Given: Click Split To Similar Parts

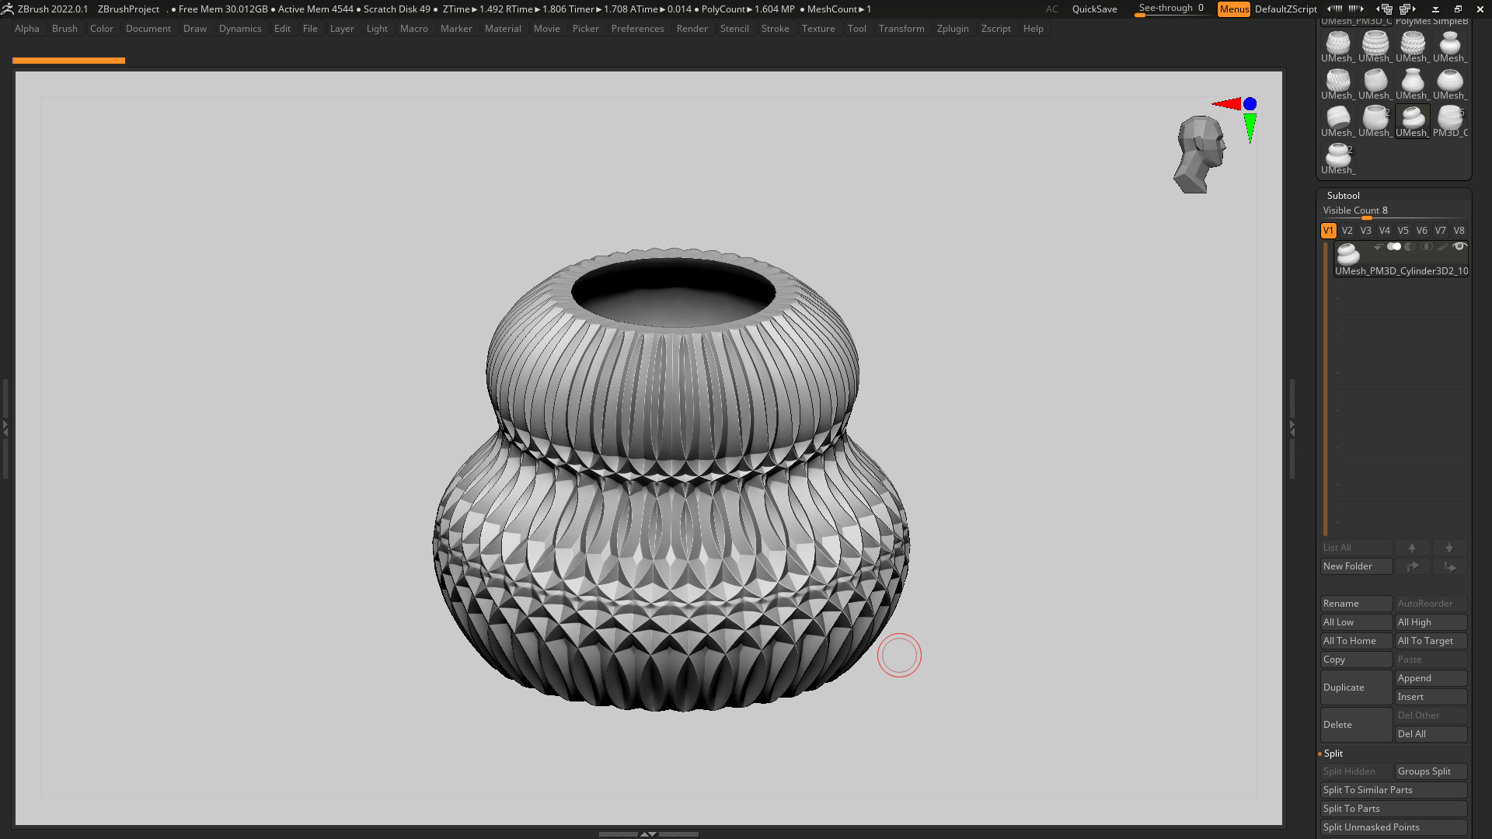Looking at the screenshot, I should [x=1393, y=790].
